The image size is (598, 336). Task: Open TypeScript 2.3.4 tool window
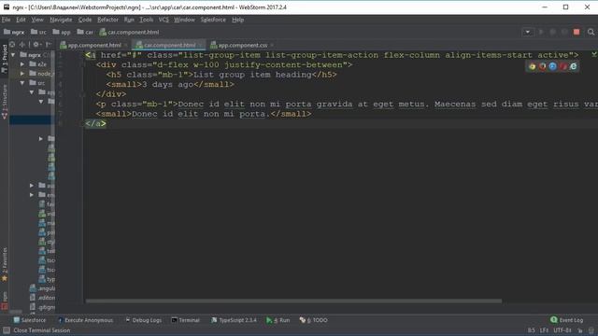coord(234,320)
